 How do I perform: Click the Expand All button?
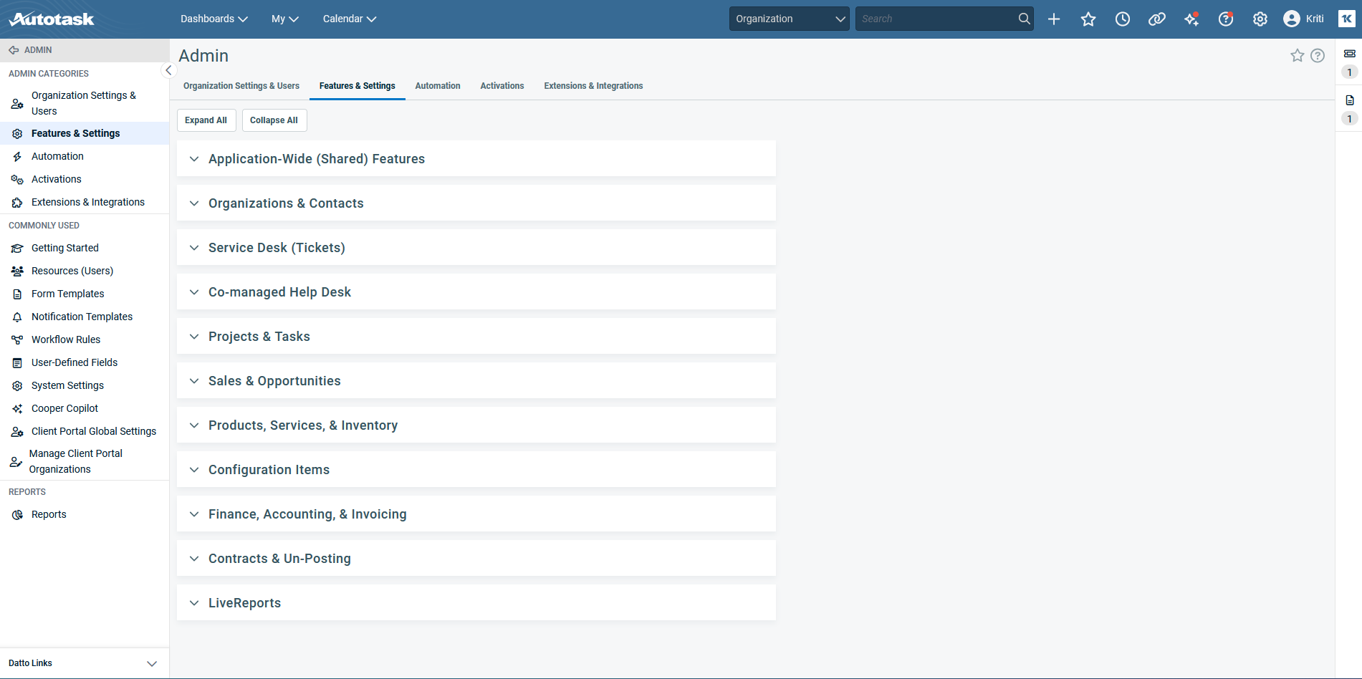point(206,120)
